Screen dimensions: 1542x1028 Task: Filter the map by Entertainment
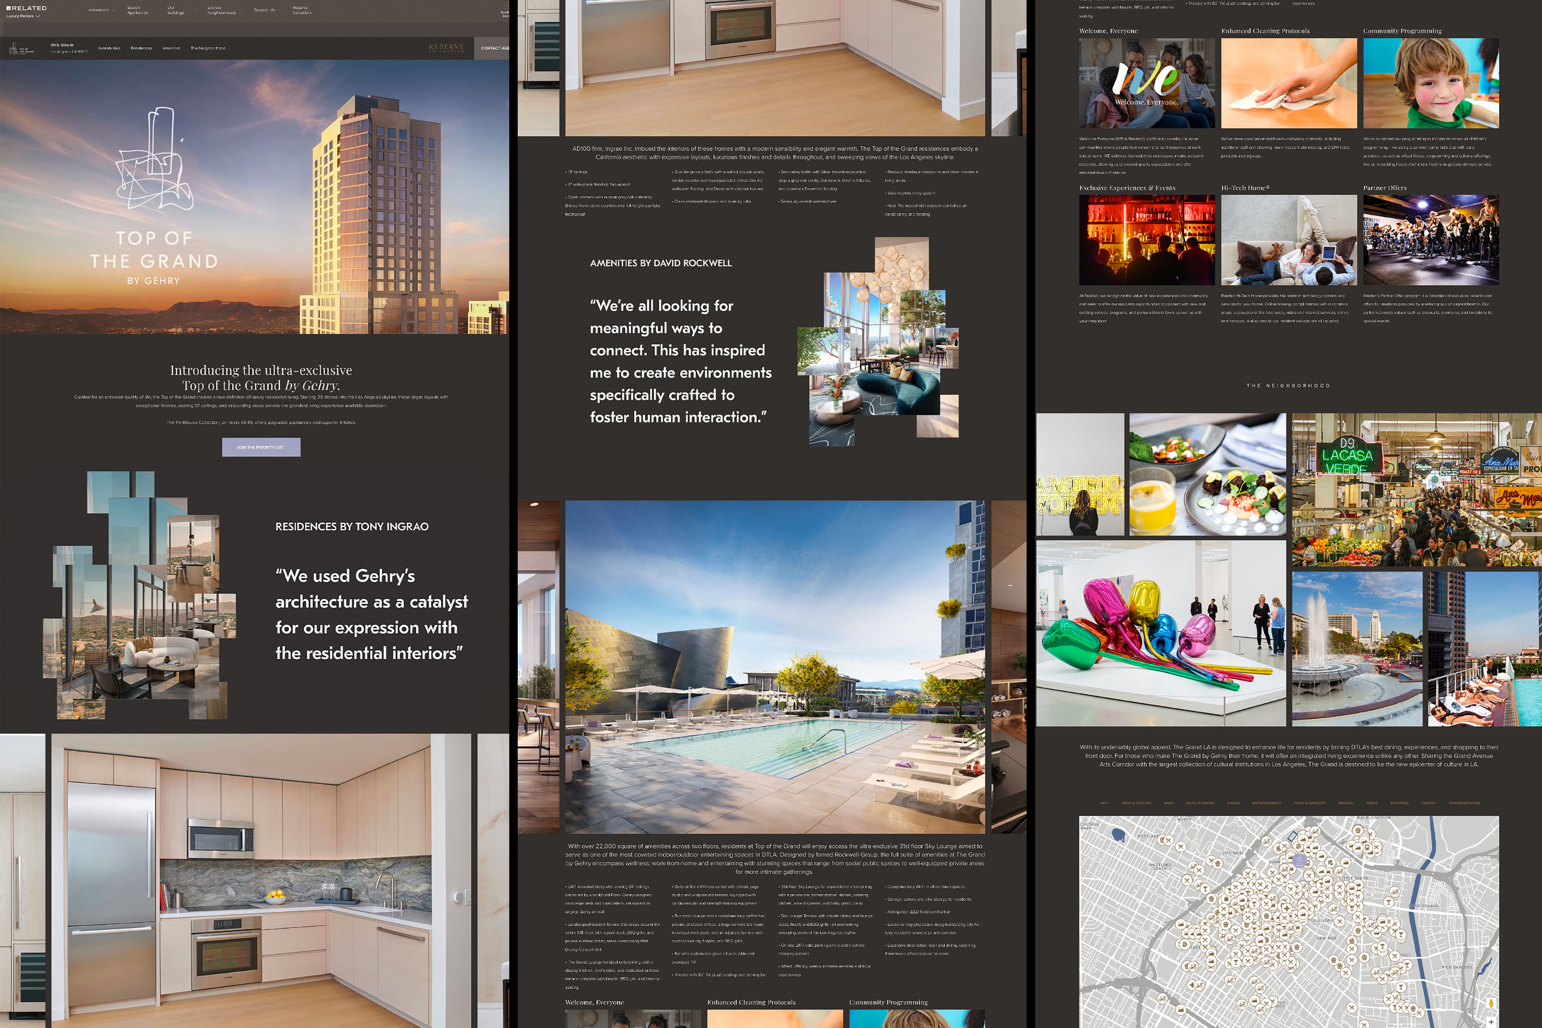point(1267,803)
